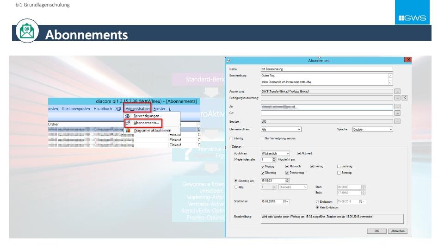This screenshot has height=250, width=444.
Task: Select the Kein Enddatum radio button
Action: (x=317, y=207)
